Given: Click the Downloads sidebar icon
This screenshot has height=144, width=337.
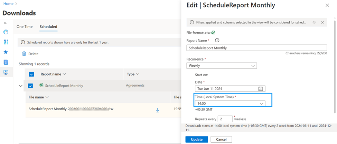Looking at the screenshot, I should click(x=6, y=72).
